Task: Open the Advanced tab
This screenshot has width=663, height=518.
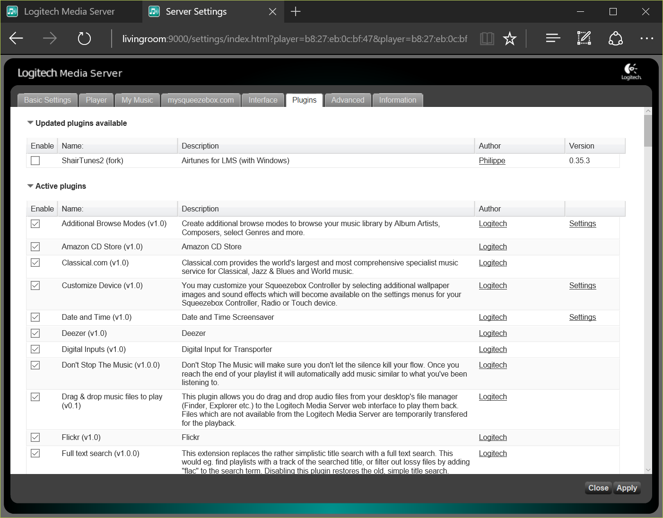Action: click(x=348, y=100)
